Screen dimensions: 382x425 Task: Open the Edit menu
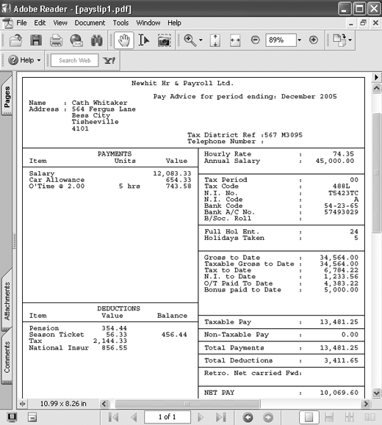40,23
